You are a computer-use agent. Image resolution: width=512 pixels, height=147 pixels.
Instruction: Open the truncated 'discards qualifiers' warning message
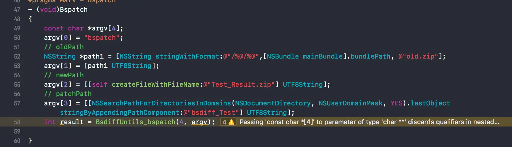click(x=369, y=122)
